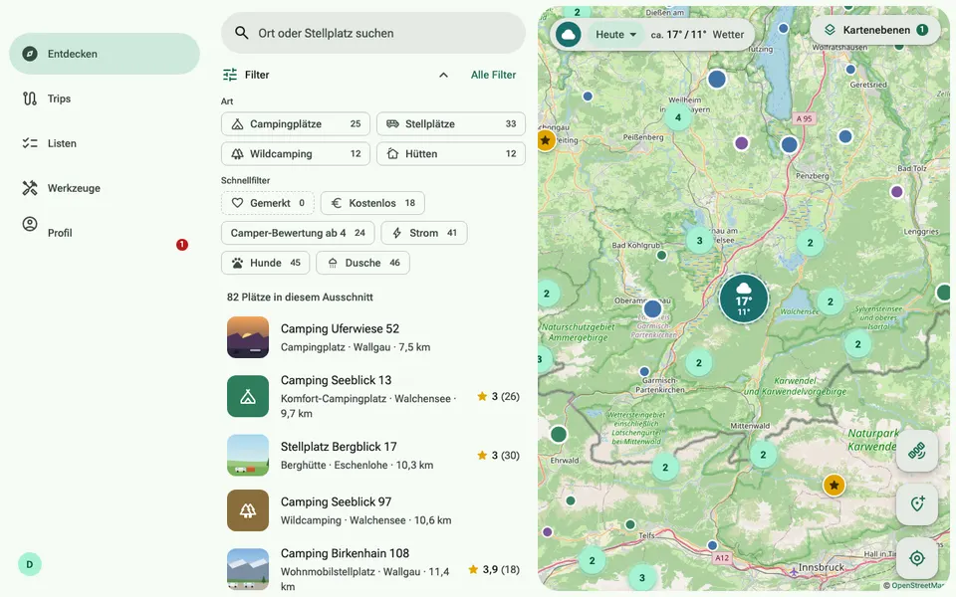
Task: Click the Camping Uferwiese 52 thumbnail
Action: pos(248,337)
